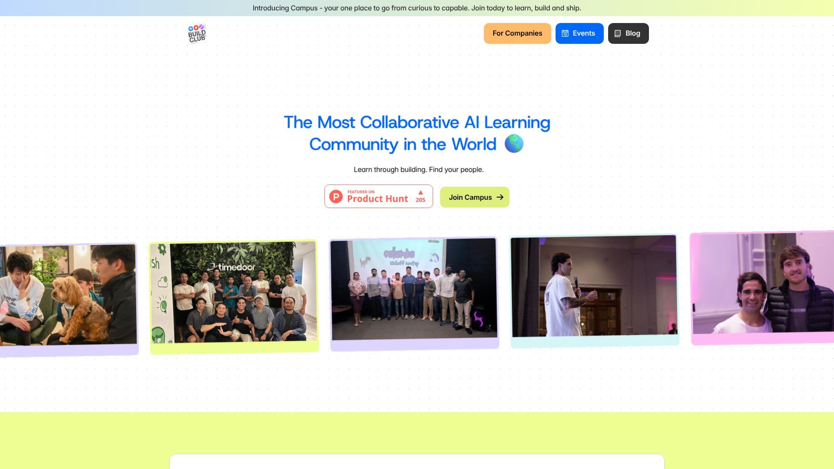Open the timedoor group photo
Image resolution: width=834 pixels, height=469 pixels.
pos(234,297)
